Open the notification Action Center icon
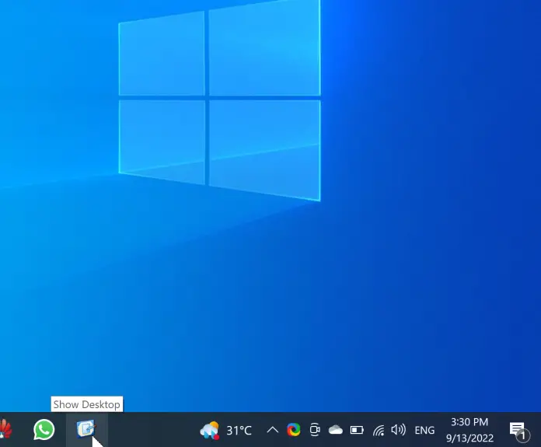Screen dimensions: 541x447 [x=519, y=431]
